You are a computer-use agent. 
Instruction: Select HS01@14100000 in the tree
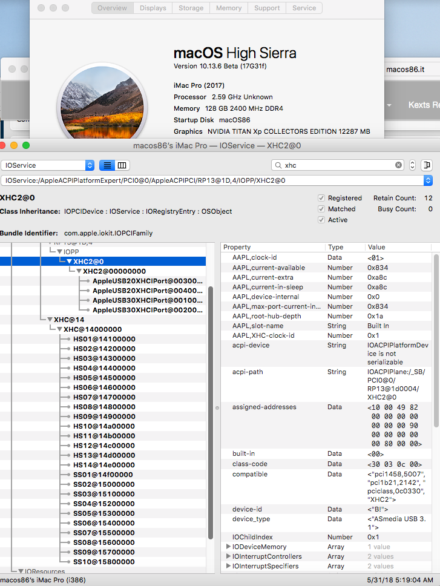[104, 339]
